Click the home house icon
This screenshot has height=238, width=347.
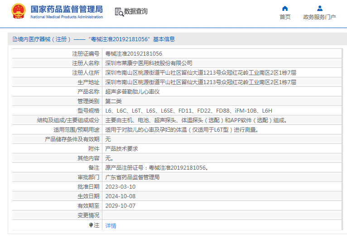click(285, 9)
